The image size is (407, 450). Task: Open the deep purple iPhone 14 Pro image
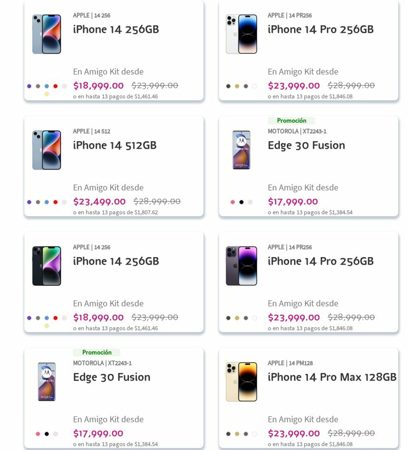[x=241, y=266]
